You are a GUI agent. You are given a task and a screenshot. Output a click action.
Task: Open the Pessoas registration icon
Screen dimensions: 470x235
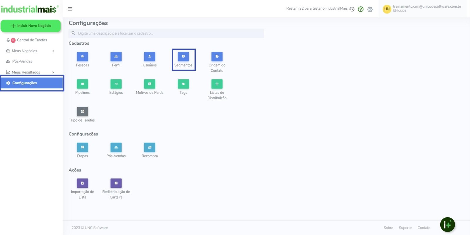(x=82, y=57)
